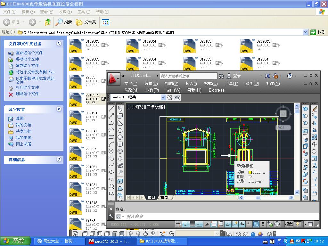The width and height of the screenshot is (328, 246).
Task: Toggle ortho mode in status bar
Action: tap(200, 224)
